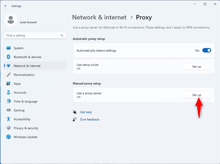Image resolution: width=220 pixels, height=164 pixels.
Task: Click the Personalization brush icon
Action: [8, 75]
